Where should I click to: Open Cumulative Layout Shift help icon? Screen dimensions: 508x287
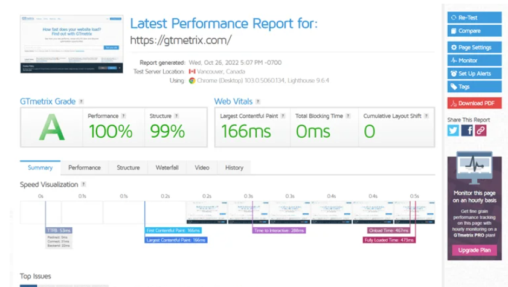pyautogui.click(x=426, y=115)
